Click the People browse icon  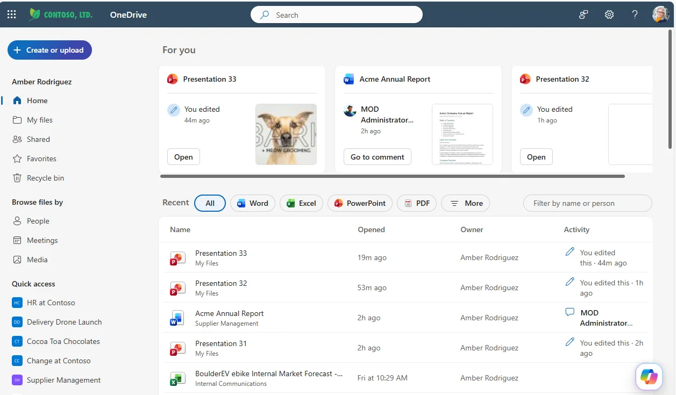pos(17,221)
